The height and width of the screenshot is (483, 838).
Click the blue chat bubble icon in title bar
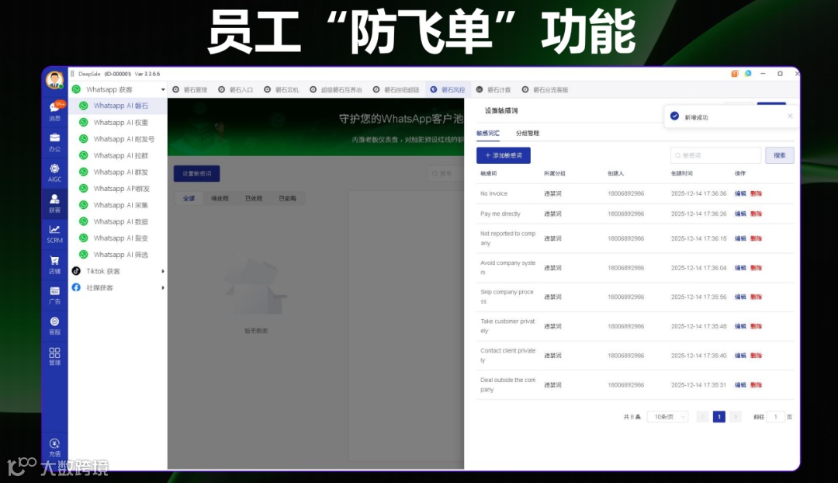coord(748,74)
